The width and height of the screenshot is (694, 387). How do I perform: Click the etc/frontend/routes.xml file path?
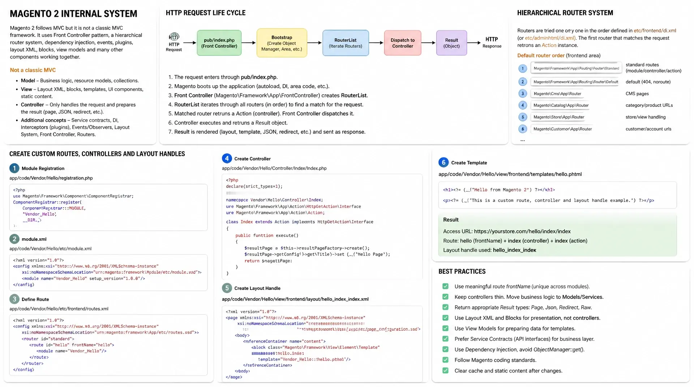(x=59, y=309)
